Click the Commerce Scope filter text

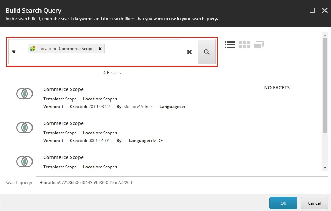pos(76,49)
